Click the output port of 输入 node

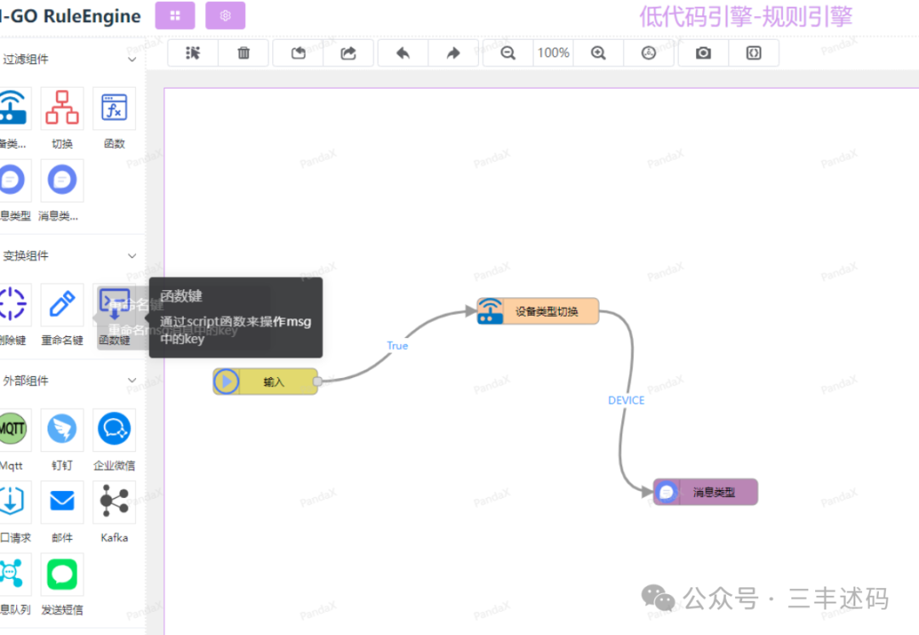tap(317, 381)
